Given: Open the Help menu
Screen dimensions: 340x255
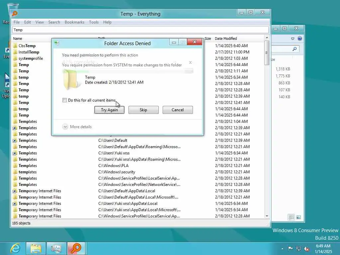Looking at the screenshot, I should coord(107,22).
